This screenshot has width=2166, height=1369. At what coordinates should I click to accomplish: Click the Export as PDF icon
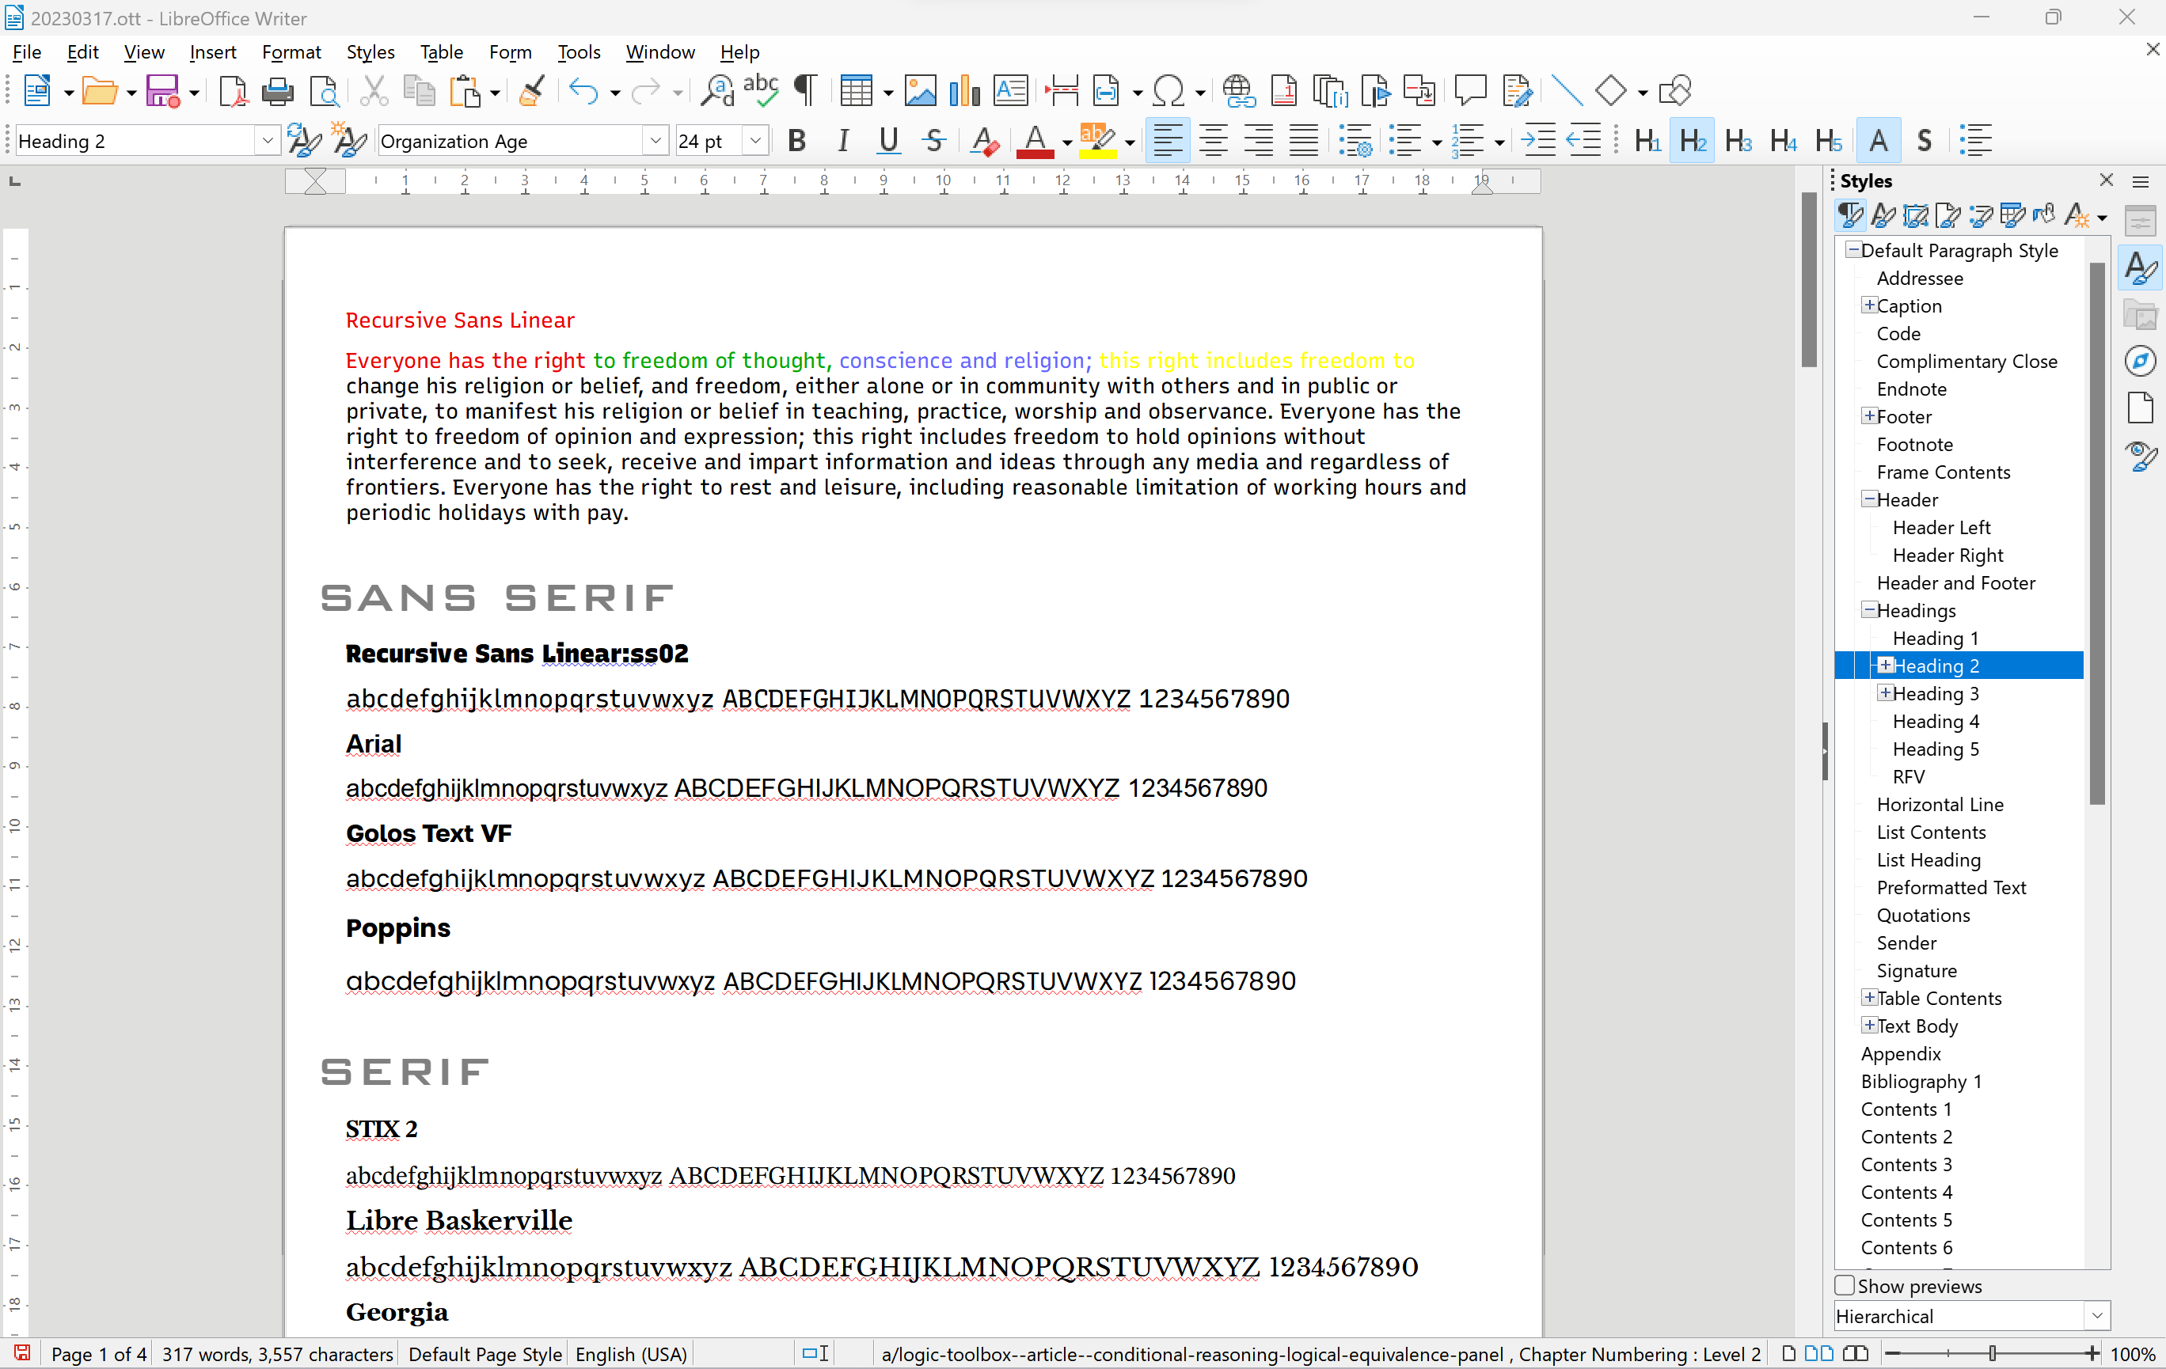point(233,90)
